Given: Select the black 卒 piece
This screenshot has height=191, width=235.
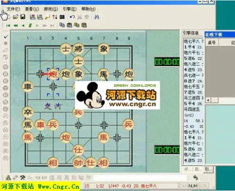Looking at the screenshot, I should [x=28, y=112].
